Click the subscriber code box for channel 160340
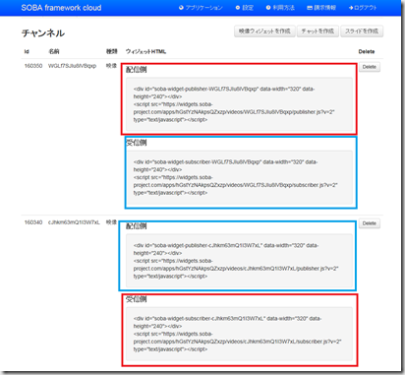The width and height of the screenshot is (405, 375). (239, 334)
